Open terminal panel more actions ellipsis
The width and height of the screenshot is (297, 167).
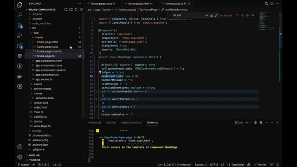click(x=266, y=122)
